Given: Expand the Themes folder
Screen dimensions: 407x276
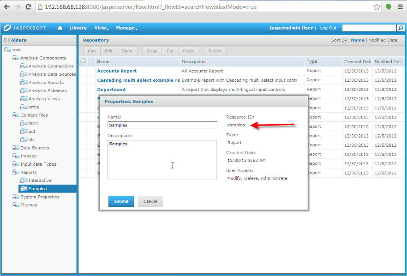Looking at the screenshot, I should pos(13,205).
